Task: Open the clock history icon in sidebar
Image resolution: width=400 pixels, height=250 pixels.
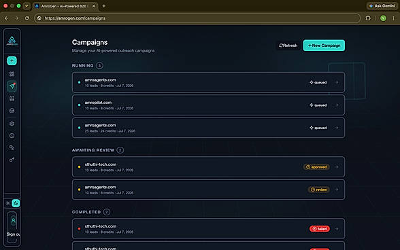Action: pyautogui.click(x=12, y=136)
